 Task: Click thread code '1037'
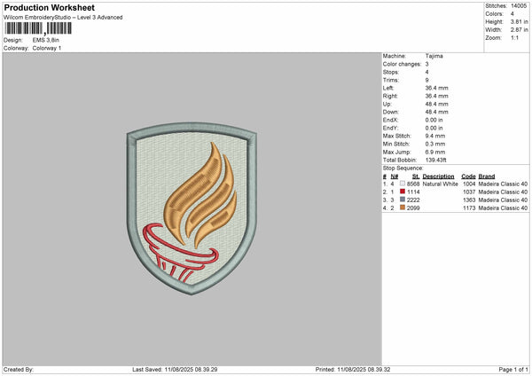click(x=469, y=192)
